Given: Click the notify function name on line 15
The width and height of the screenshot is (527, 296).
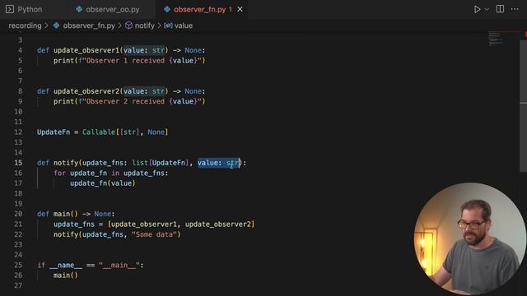Looking at the screenshot, I should pos(66,163).
